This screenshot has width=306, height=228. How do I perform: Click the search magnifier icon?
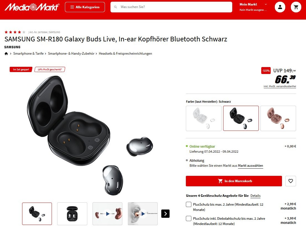click(x=115, y=7)
